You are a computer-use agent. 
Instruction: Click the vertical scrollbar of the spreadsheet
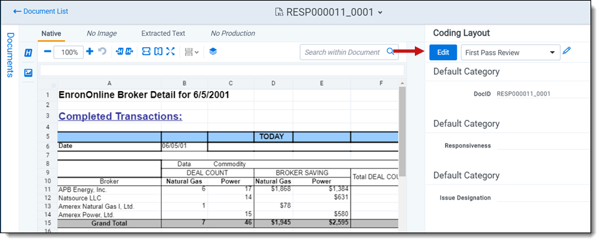point(402,131)
